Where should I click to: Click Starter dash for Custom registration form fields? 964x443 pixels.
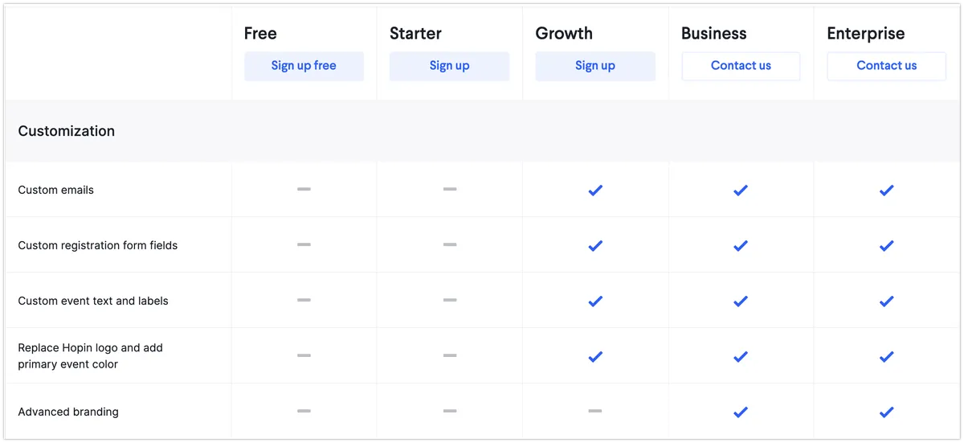point(449,244)
